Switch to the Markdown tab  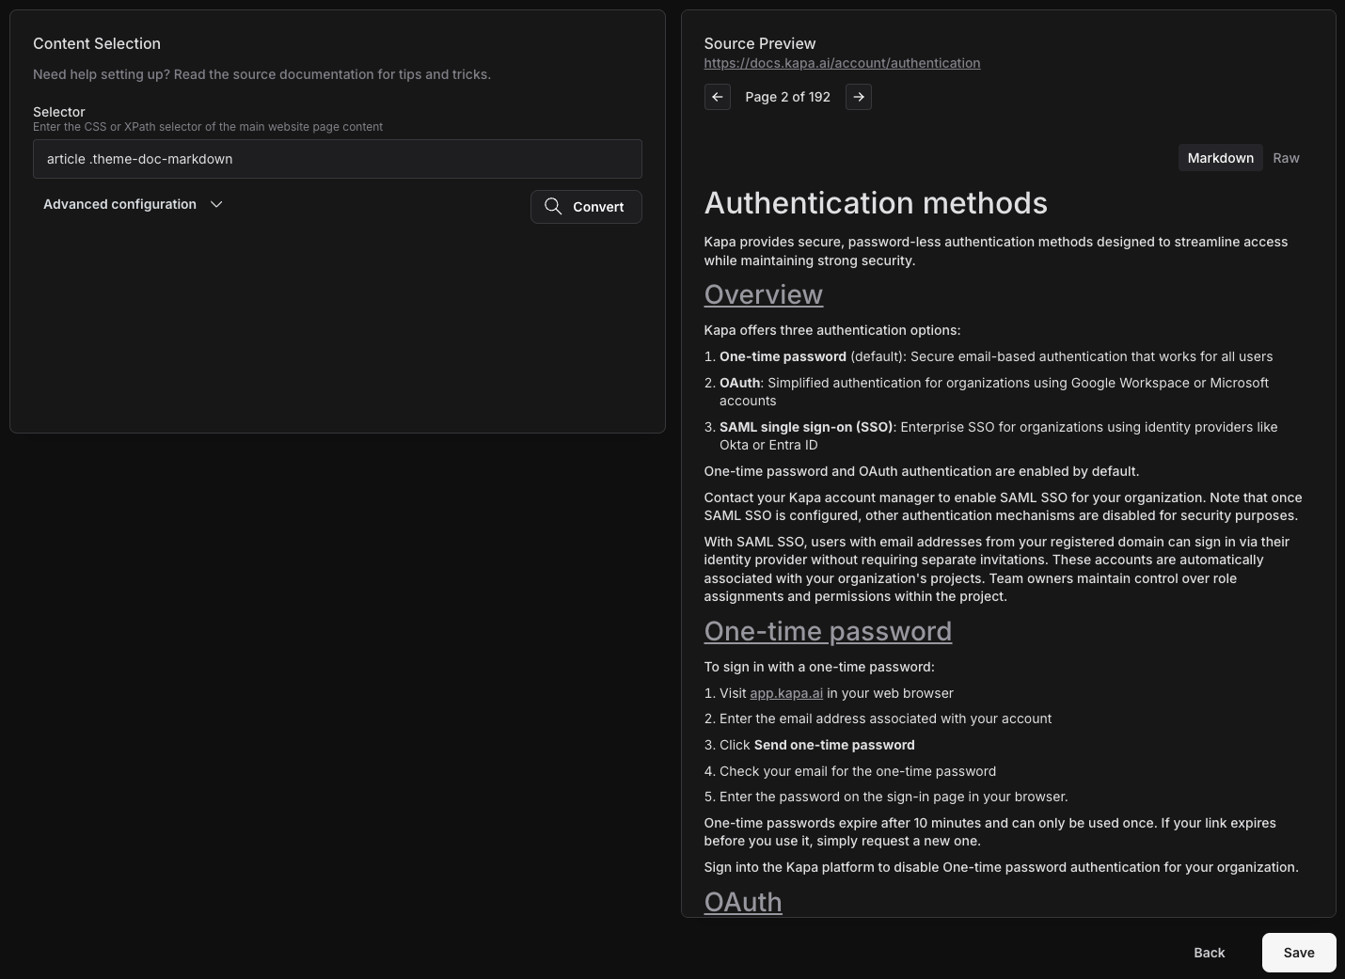click(x=1220, y=158)
